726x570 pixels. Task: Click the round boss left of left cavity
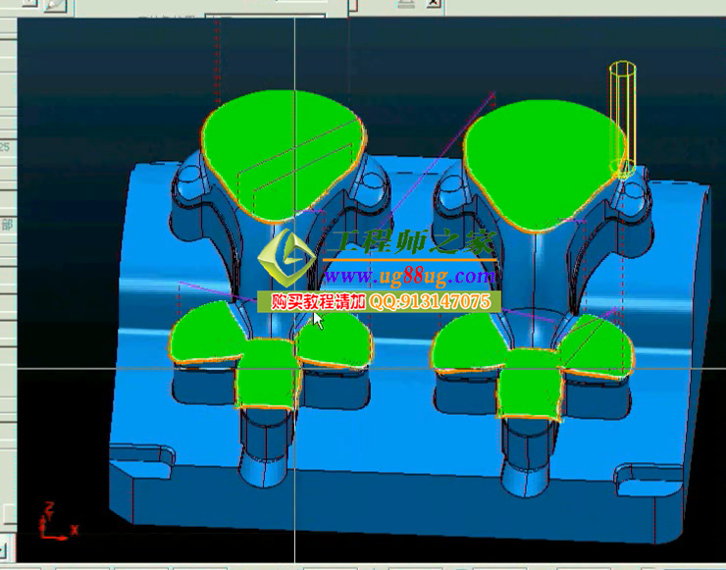pyautogui.click(x=189, y=177)
